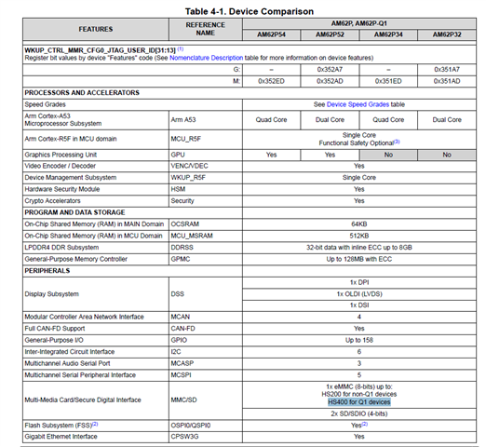Click Crypto Accelerators row label
486x447 pixels.
[52, 201]
